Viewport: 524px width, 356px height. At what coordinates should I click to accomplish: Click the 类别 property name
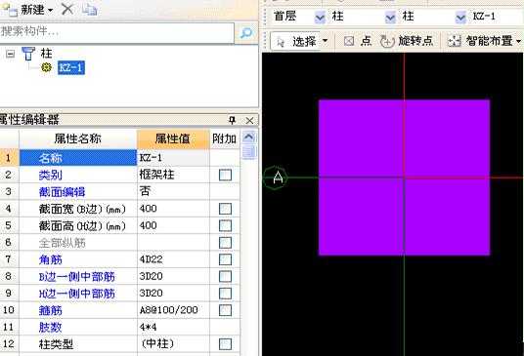tap(51, 175)
